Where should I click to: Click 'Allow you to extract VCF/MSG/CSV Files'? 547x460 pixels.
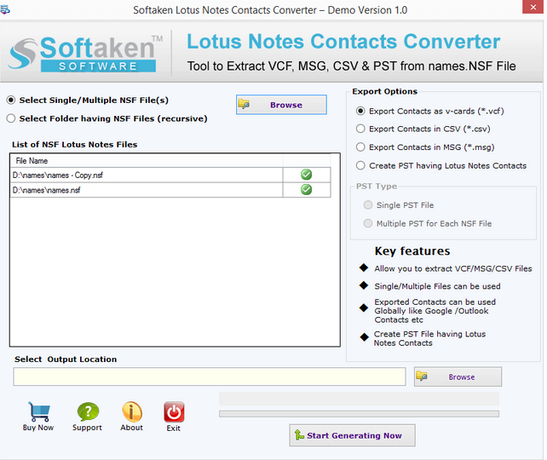453,268
